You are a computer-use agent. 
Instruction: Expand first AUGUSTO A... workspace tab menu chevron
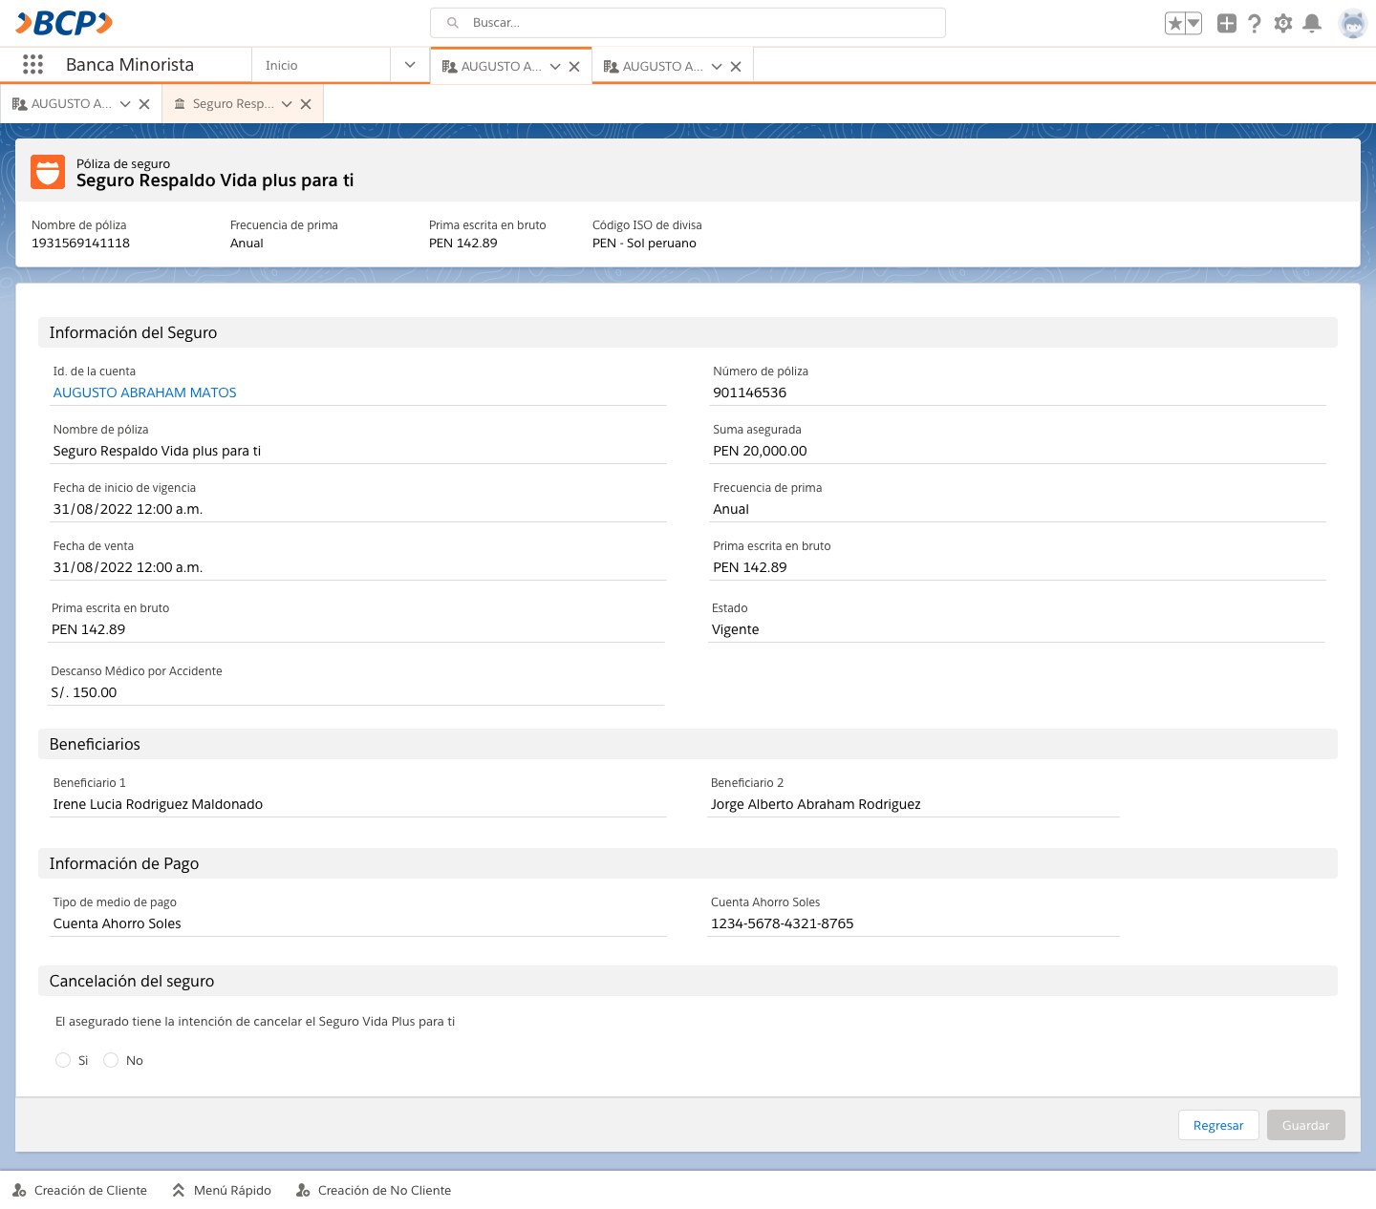pyautogui.click(x=555, y=67)
